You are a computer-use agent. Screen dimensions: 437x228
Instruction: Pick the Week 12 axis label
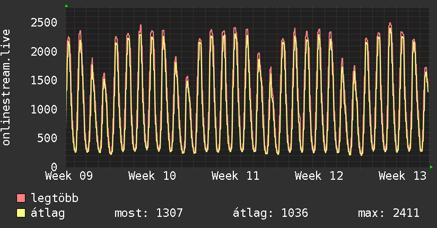319,176
